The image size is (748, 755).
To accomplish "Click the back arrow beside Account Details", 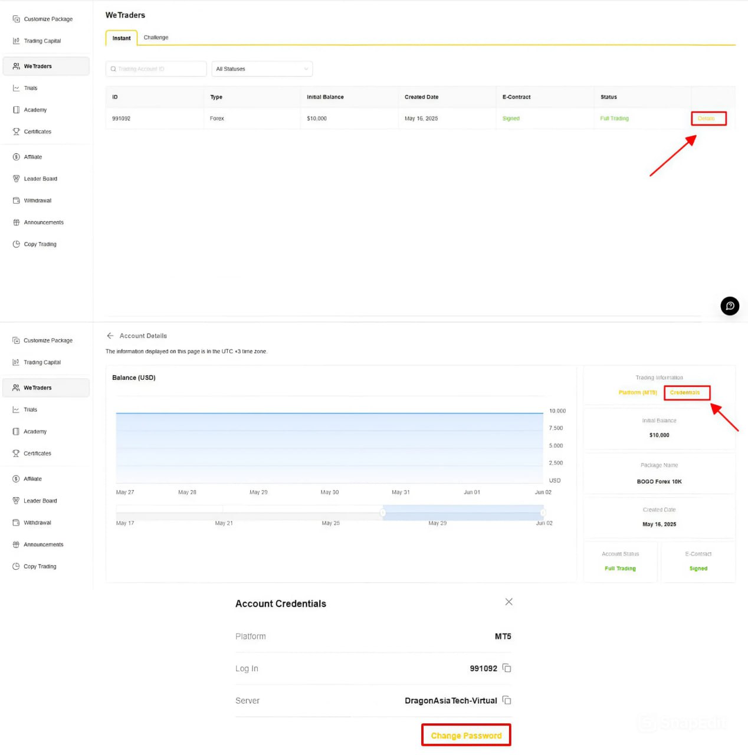I will coord(110,336).
